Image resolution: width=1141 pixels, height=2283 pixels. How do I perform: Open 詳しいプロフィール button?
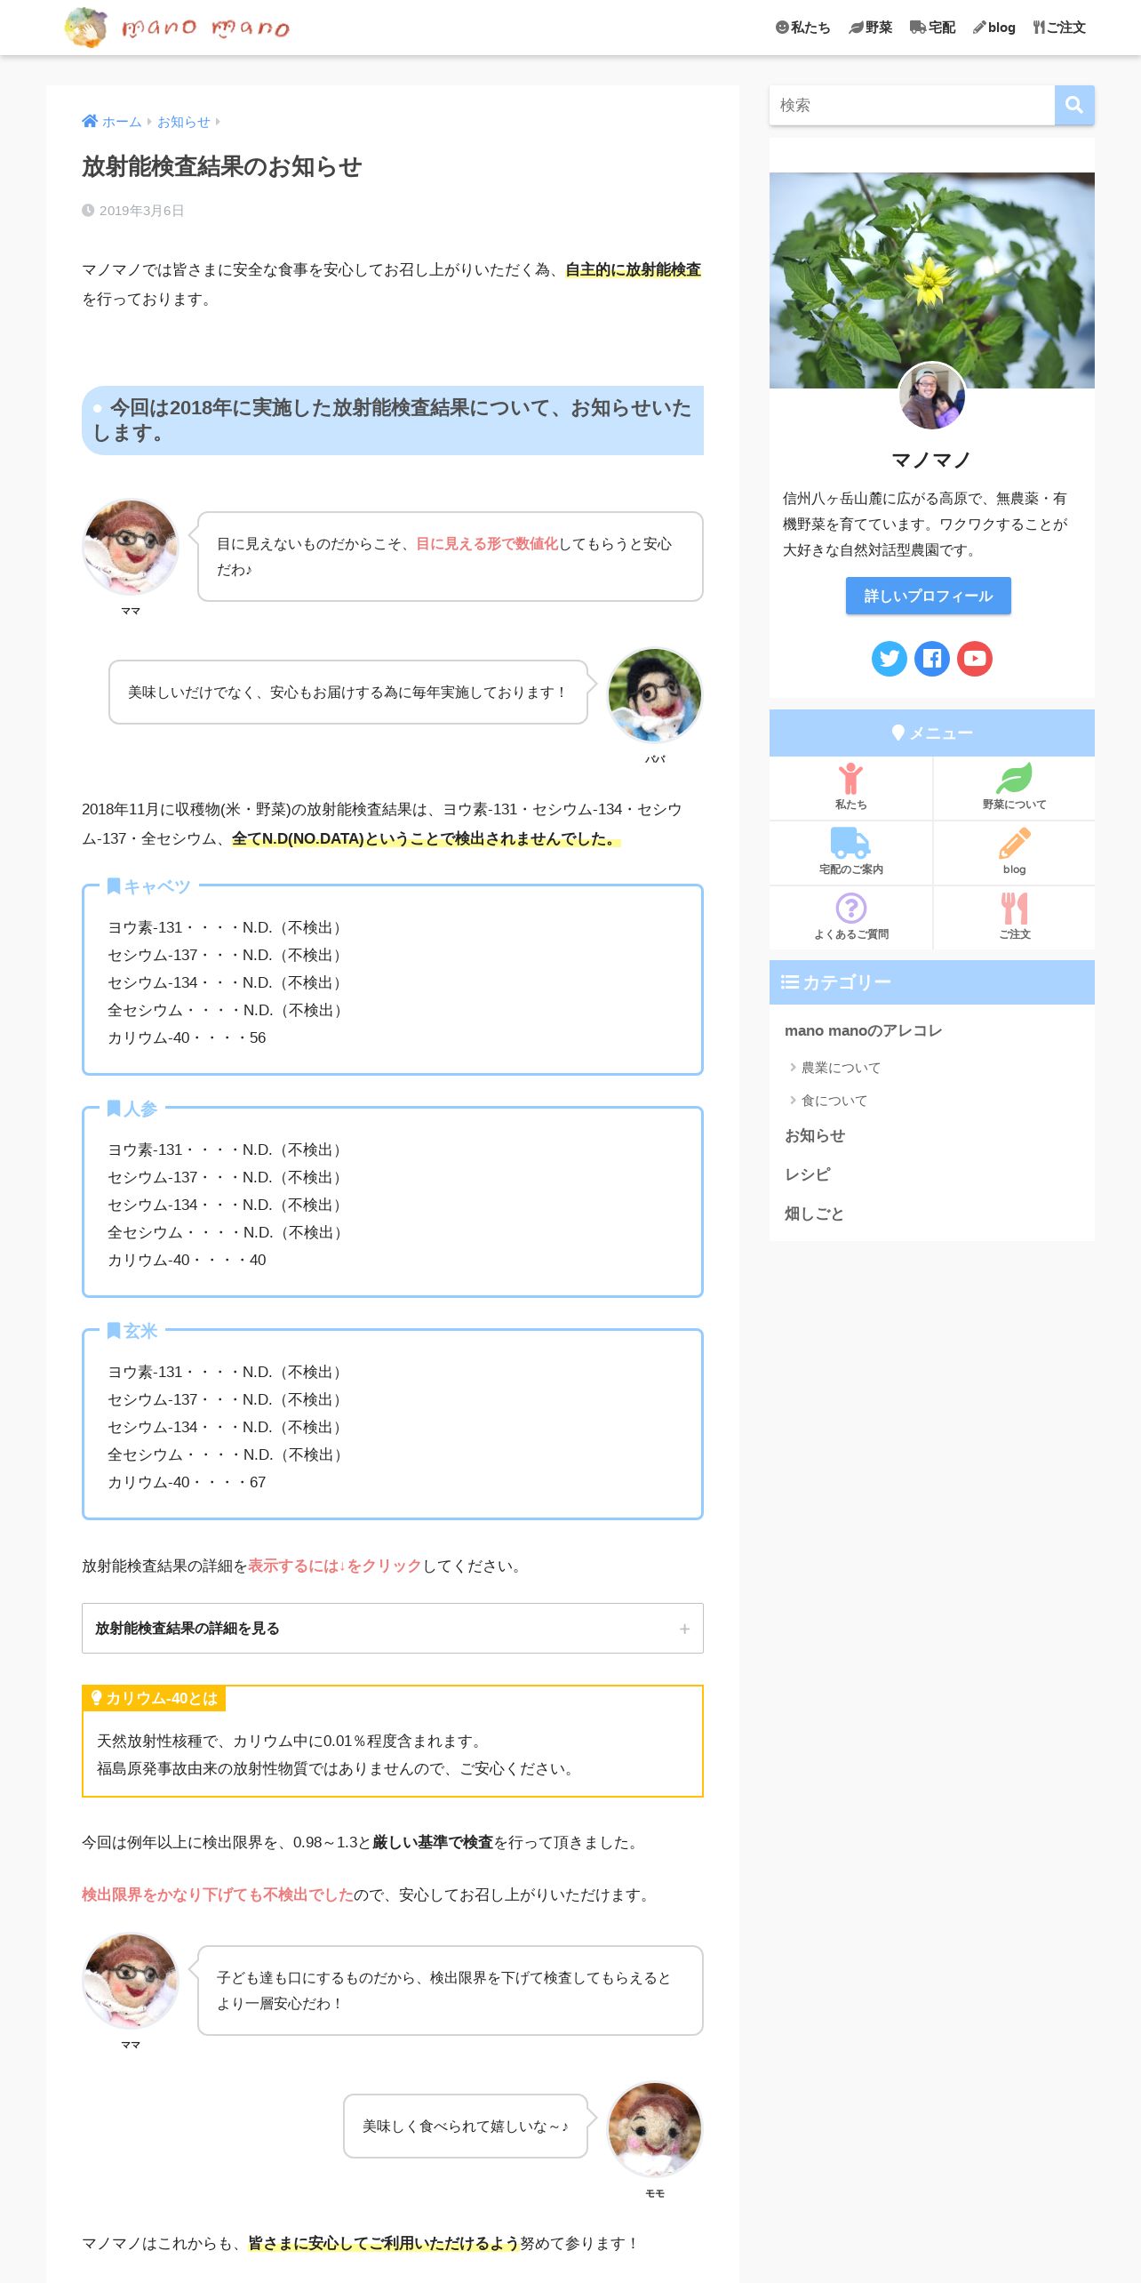(929, 596)
